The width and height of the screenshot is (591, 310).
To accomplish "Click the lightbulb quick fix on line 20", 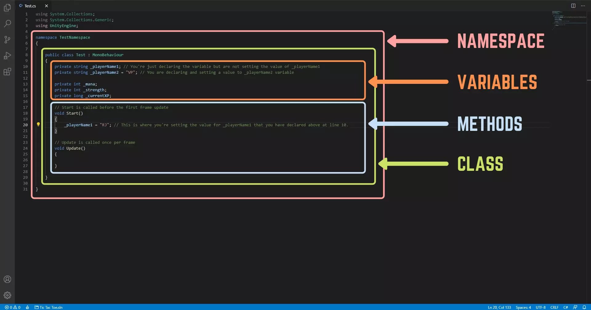I will pos(38,124).
